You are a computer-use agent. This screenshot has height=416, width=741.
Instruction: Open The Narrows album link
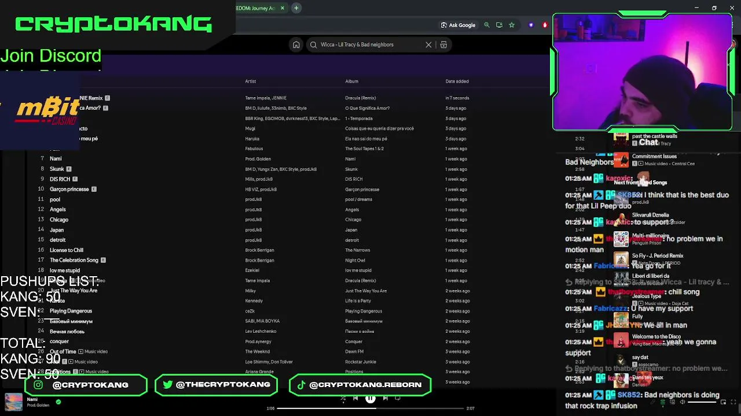[x=357, y=250]
